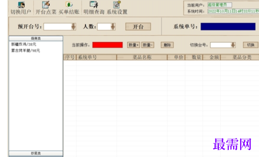Expand the 人数 people count dropdown

click(113, 27)
